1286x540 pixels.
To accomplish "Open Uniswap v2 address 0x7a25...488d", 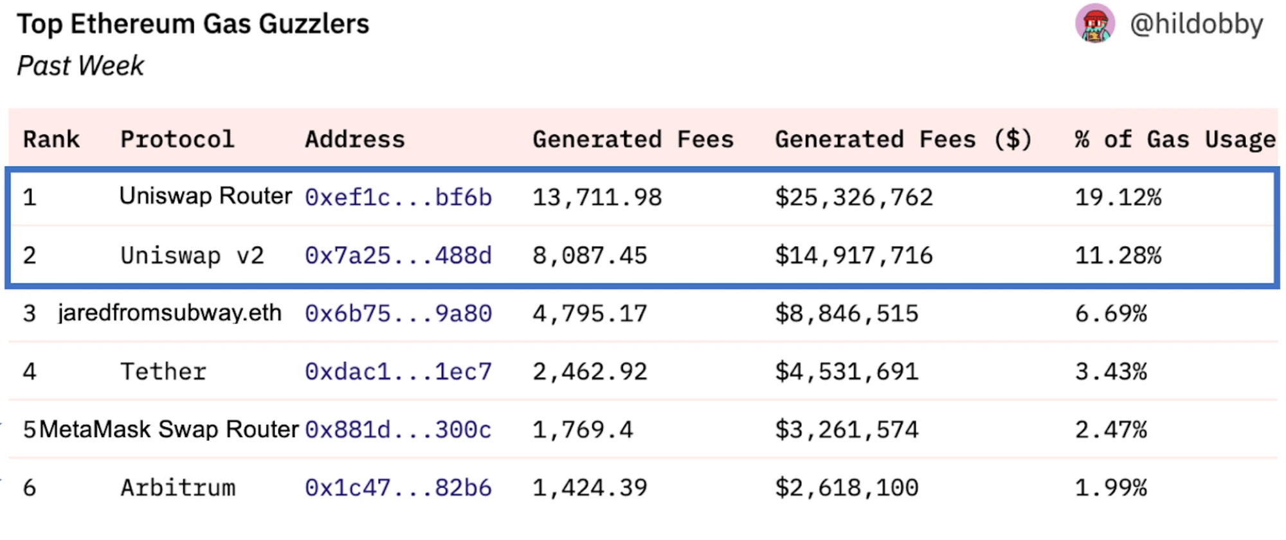I will [398, 256].
